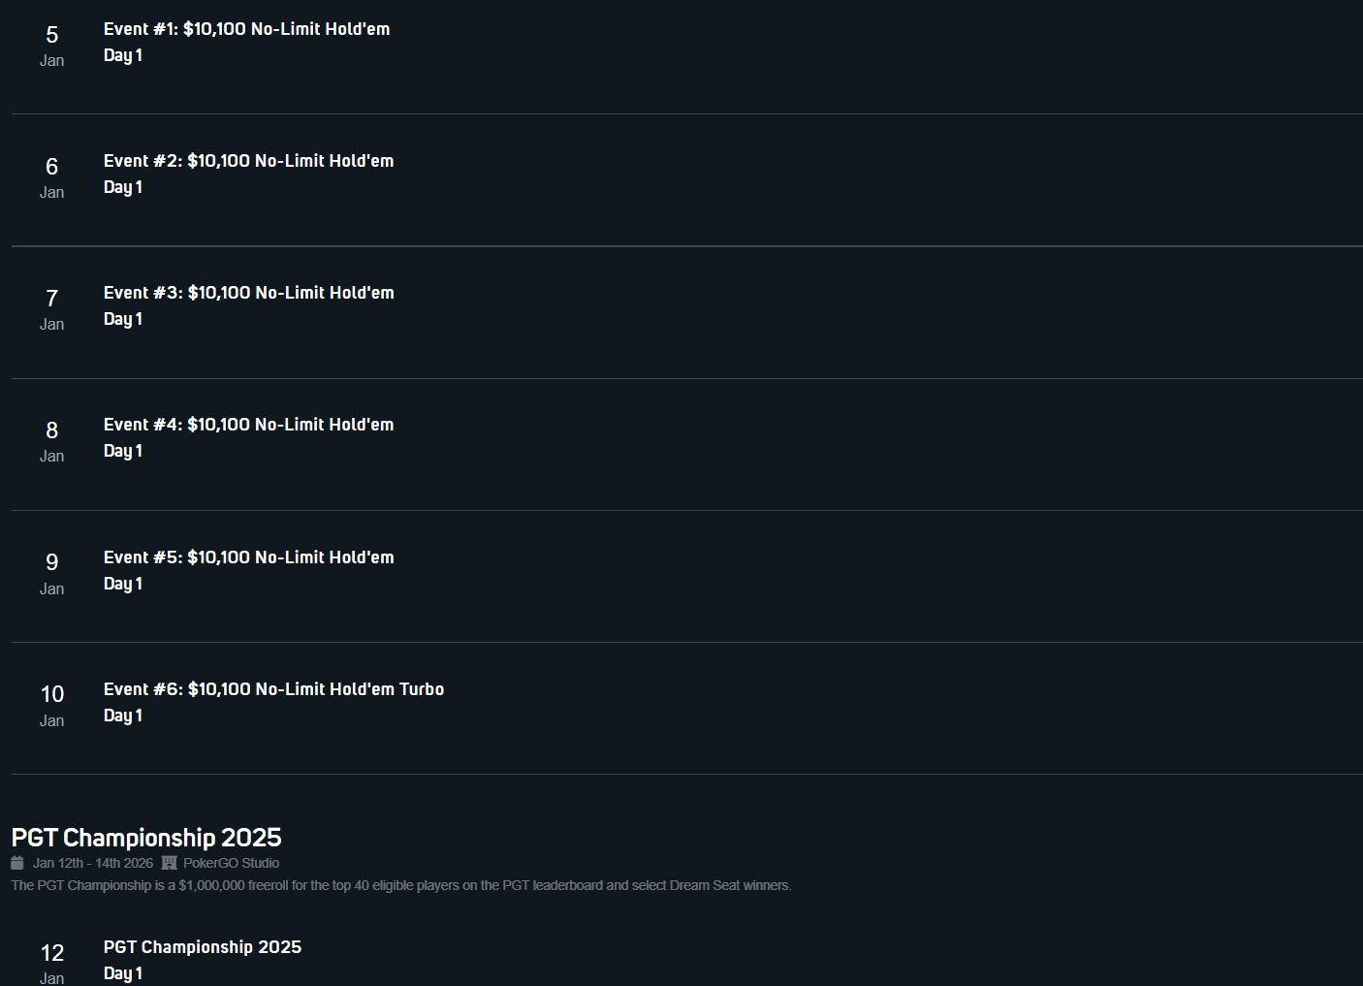The width and height of the screenshot is (1363, 986).
Task: Click the calendar icon beside Jan 12th - 14th 2026
Action: 17,863
